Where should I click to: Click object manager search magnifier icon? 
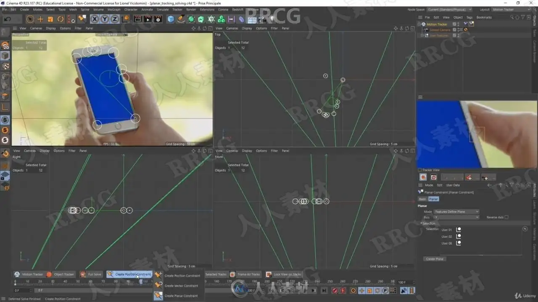coord(512,17)
